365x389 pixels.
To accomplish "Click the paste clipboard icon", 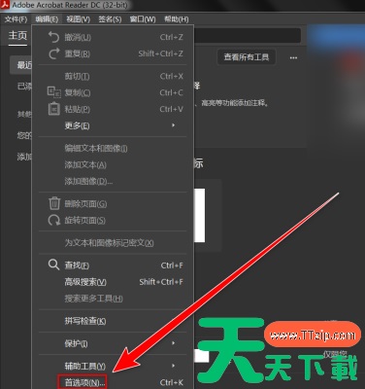I will [53, 109].
